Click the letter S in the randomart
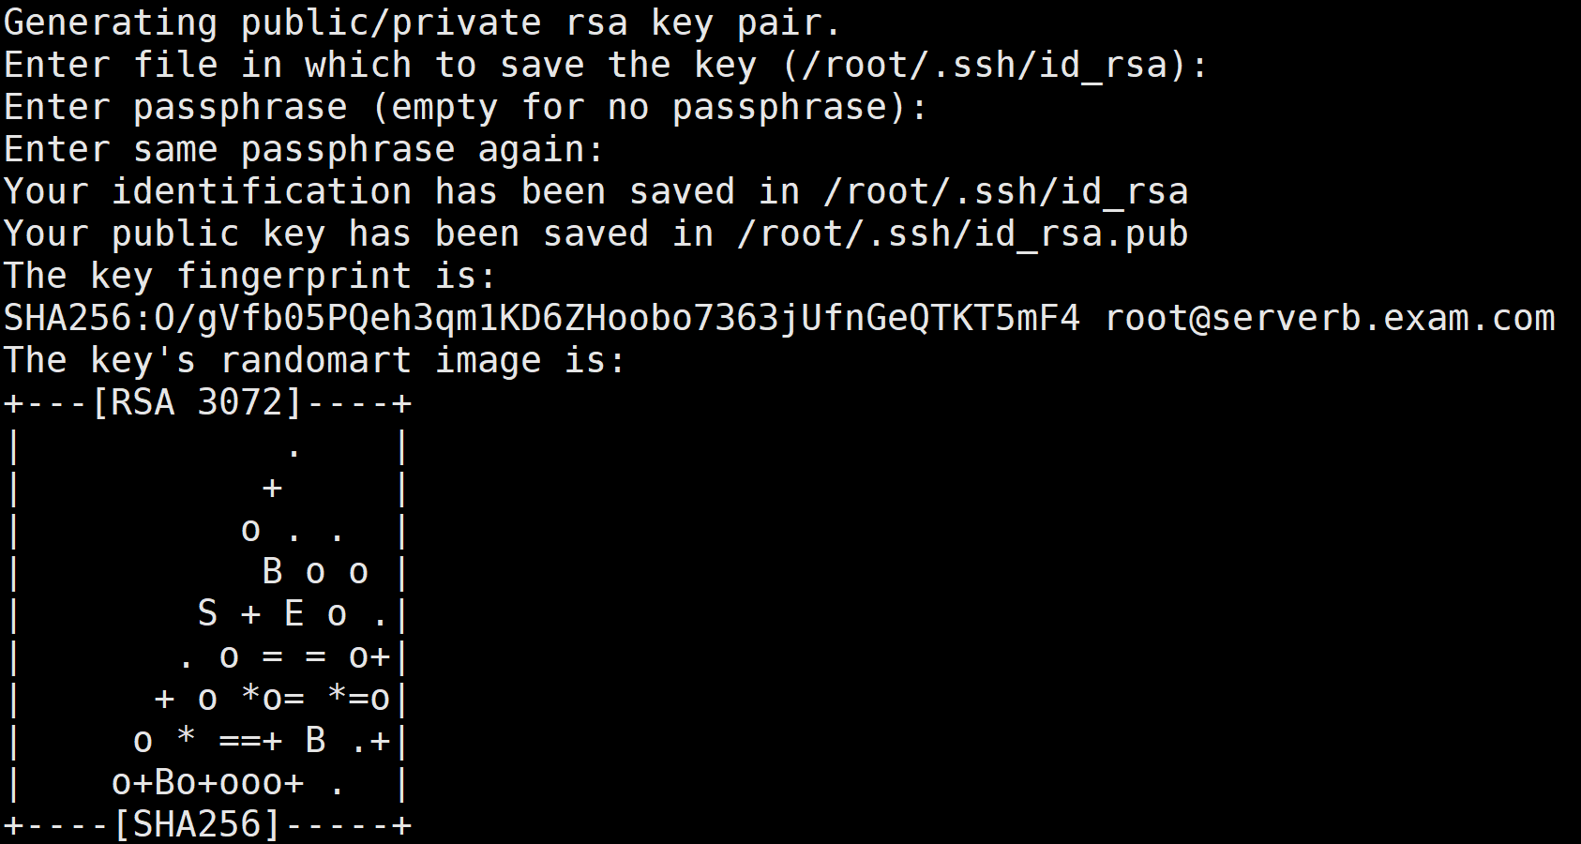The image size is (1581, 844). pos(207,614)
